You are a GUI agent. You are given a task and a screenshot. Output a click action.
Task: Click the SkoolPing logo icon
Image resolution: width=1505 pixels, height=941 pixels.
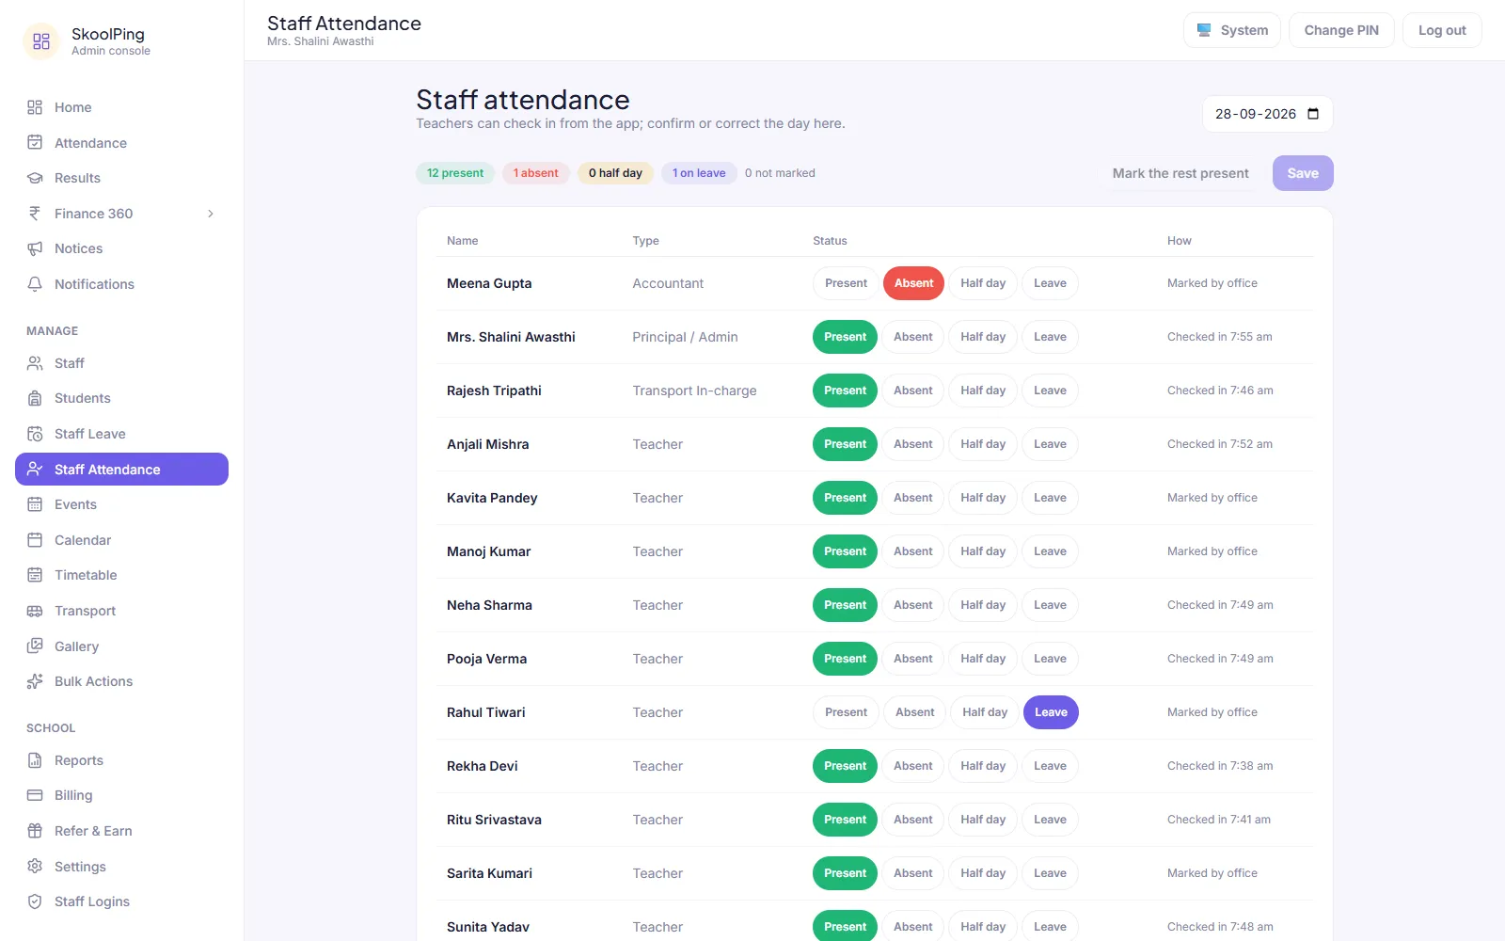coord(41,41)
